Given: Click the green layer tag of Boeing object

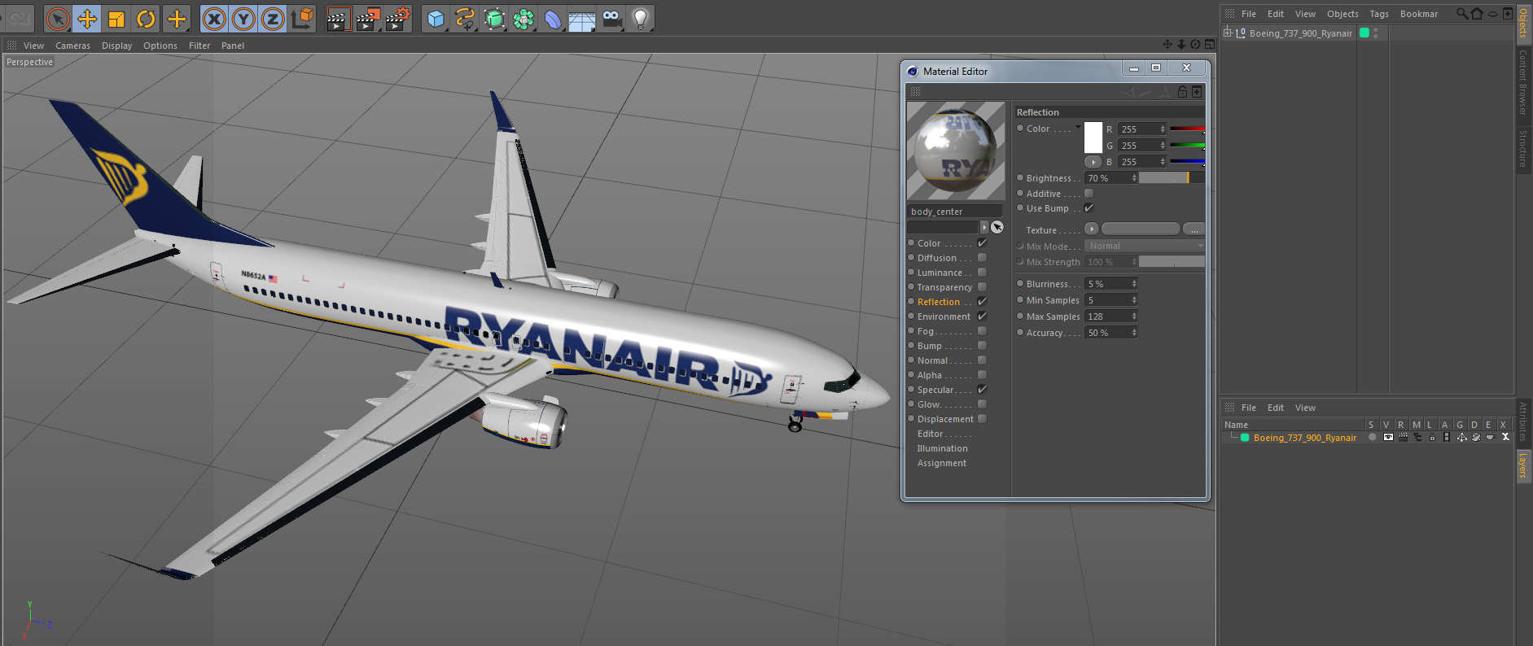Looking at the screenshot, I should pyautogui.click(x=1364, y=33).
